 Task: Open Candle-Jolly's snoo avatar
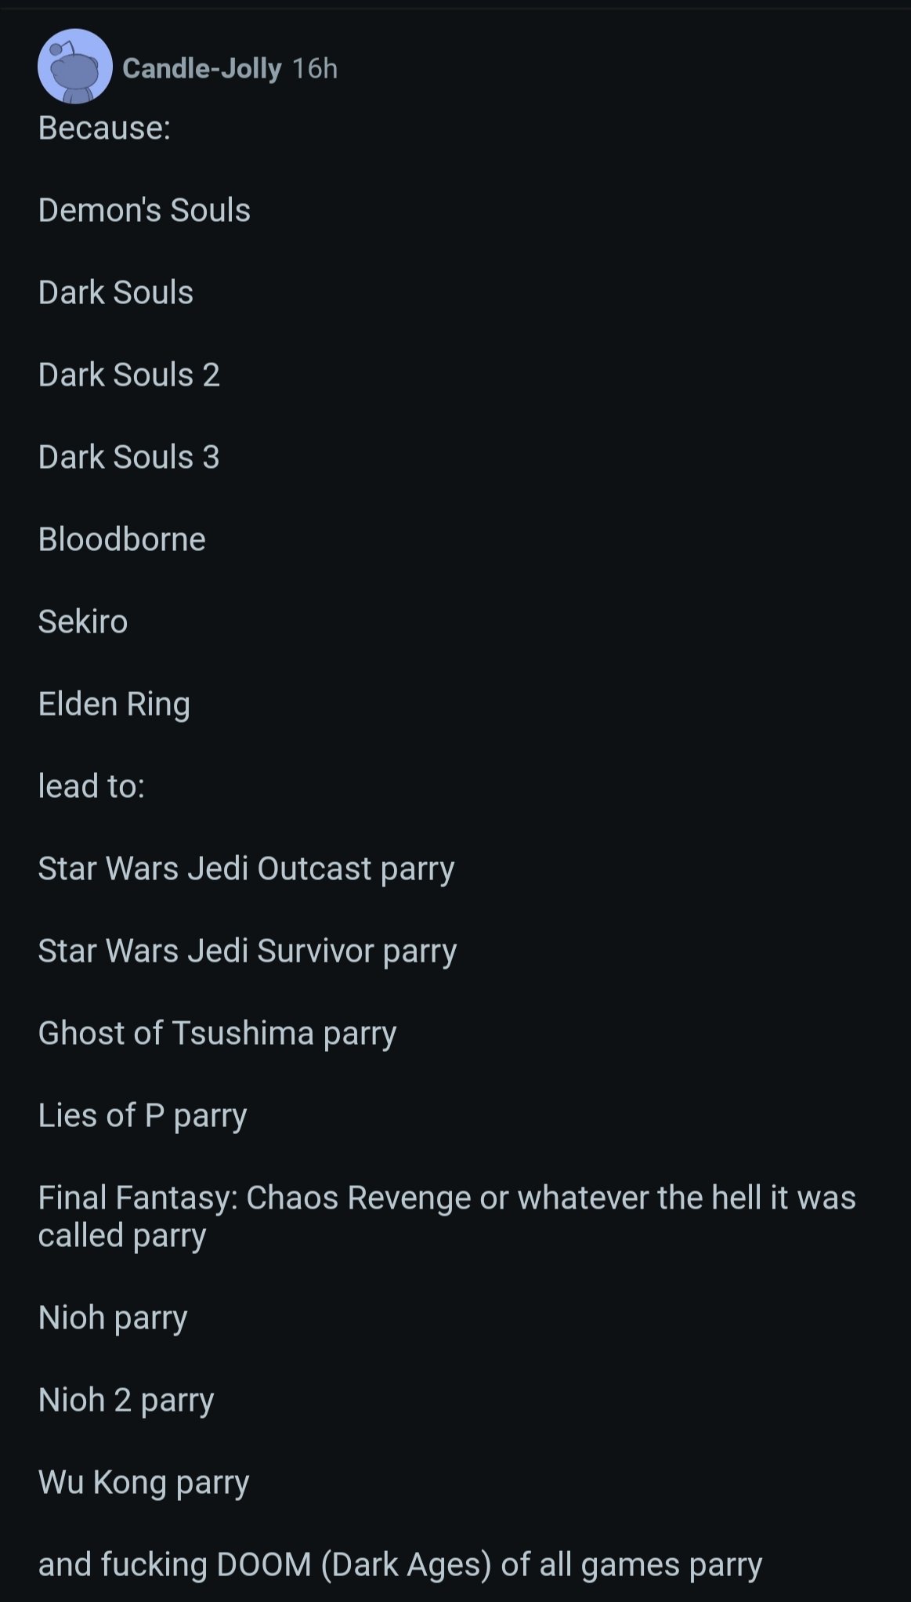pyautogui.click(x=74, y=67)
